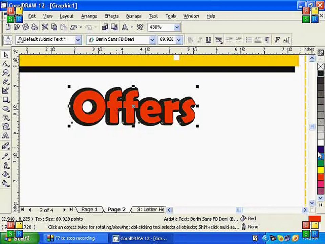Switch to the Page 1 tab
This screenshot has width=325, height=244.
[x=89, y=209]
